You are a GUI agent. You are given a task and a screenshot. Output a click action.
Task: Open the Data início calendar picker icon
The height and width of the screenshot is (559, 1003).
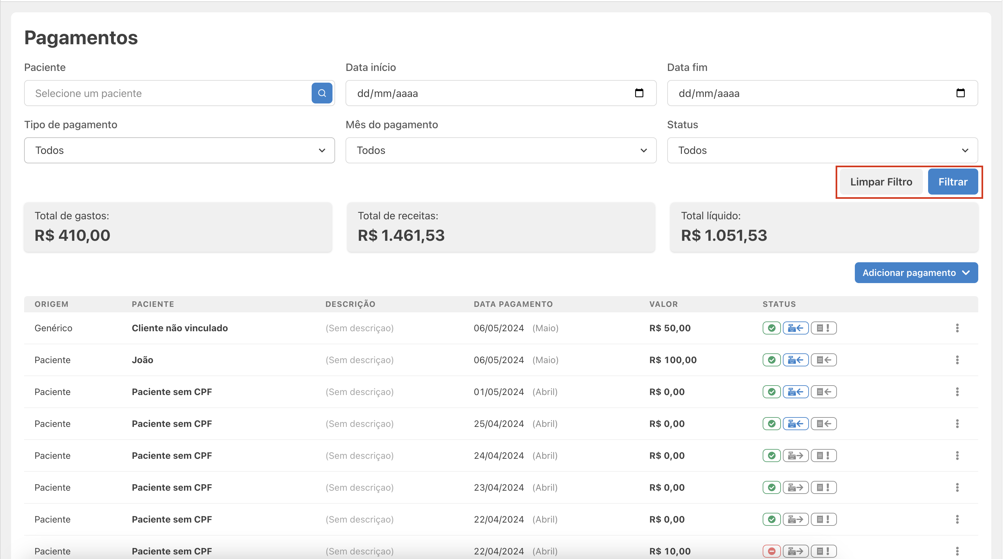tap(639, 93)
